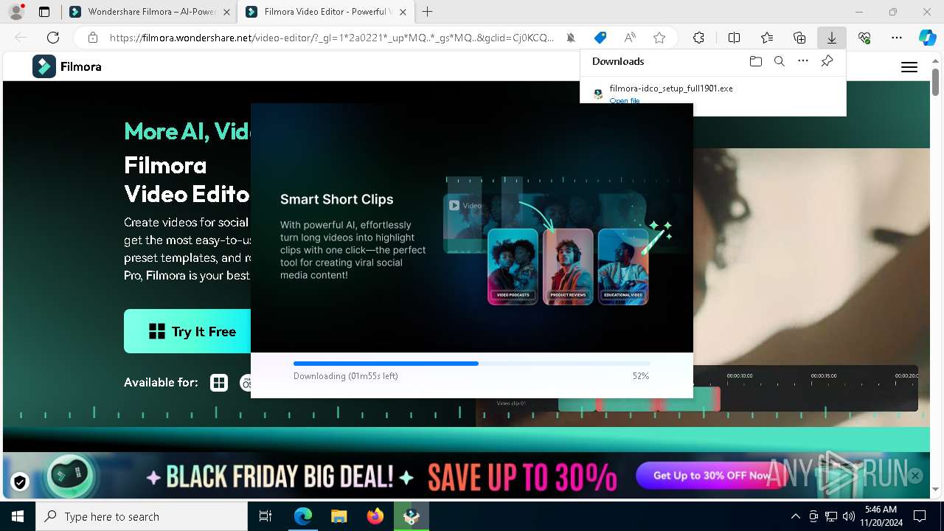The height and width of the screenshot is (531, 944).
Task: Activate the Read aloud icon
Action: tap(630, 38)
